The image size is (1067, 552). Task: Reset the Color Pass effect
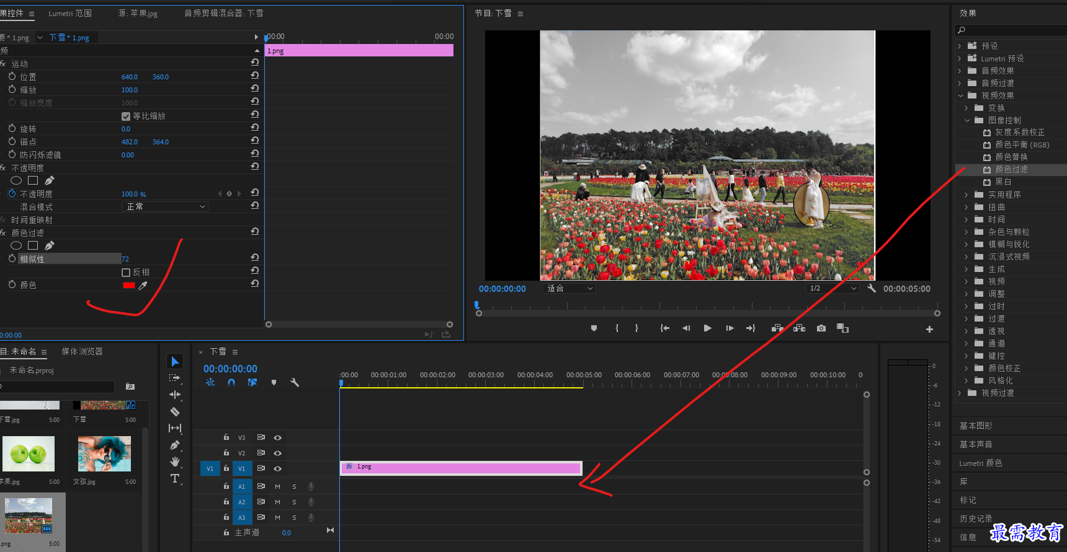[254, 231]
